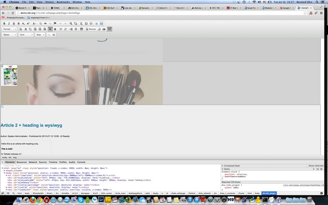Open the Find magnifier tool
Screen dimensions: 328x205
click(x=71, y=24)
